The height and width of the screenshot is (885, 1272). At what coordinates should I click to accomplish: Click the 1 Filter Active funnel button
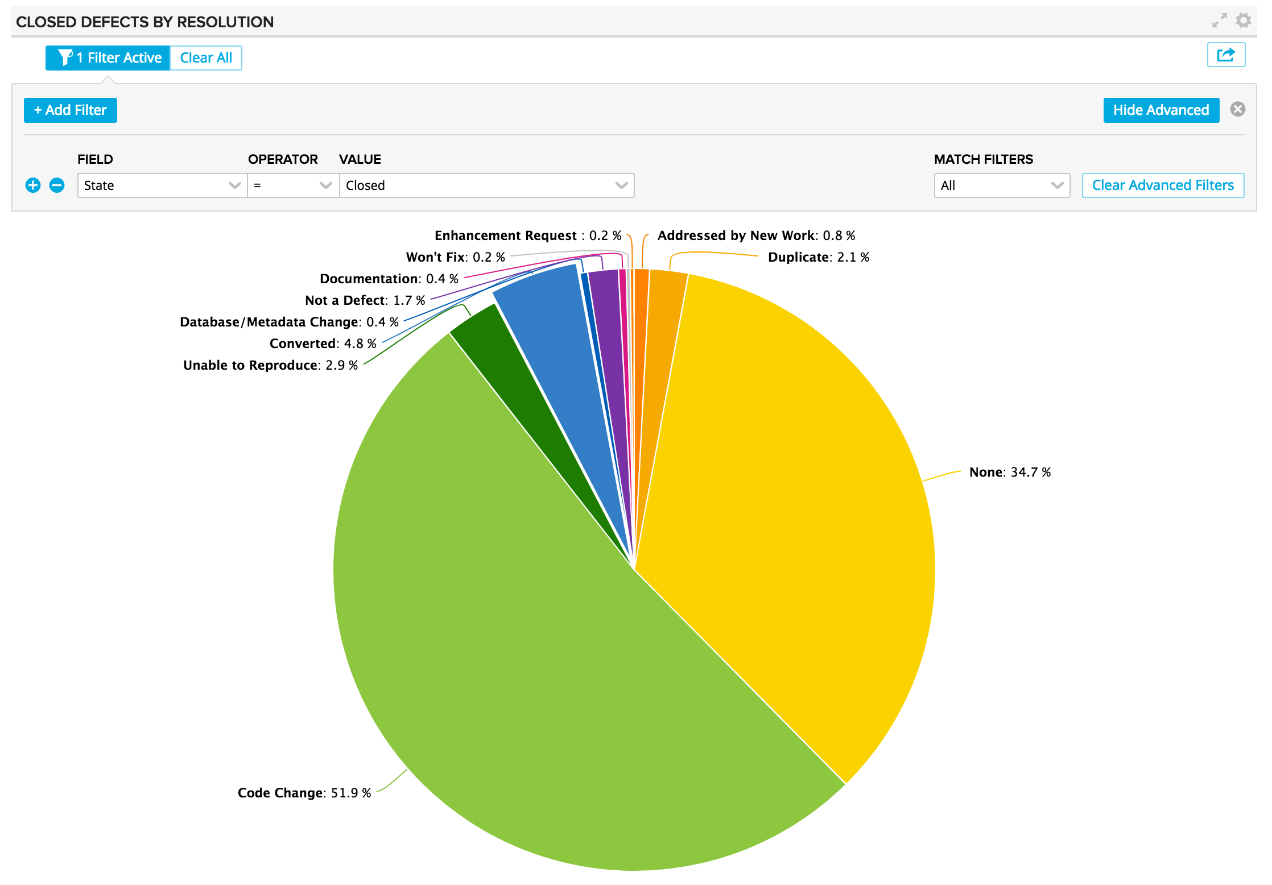108,58
